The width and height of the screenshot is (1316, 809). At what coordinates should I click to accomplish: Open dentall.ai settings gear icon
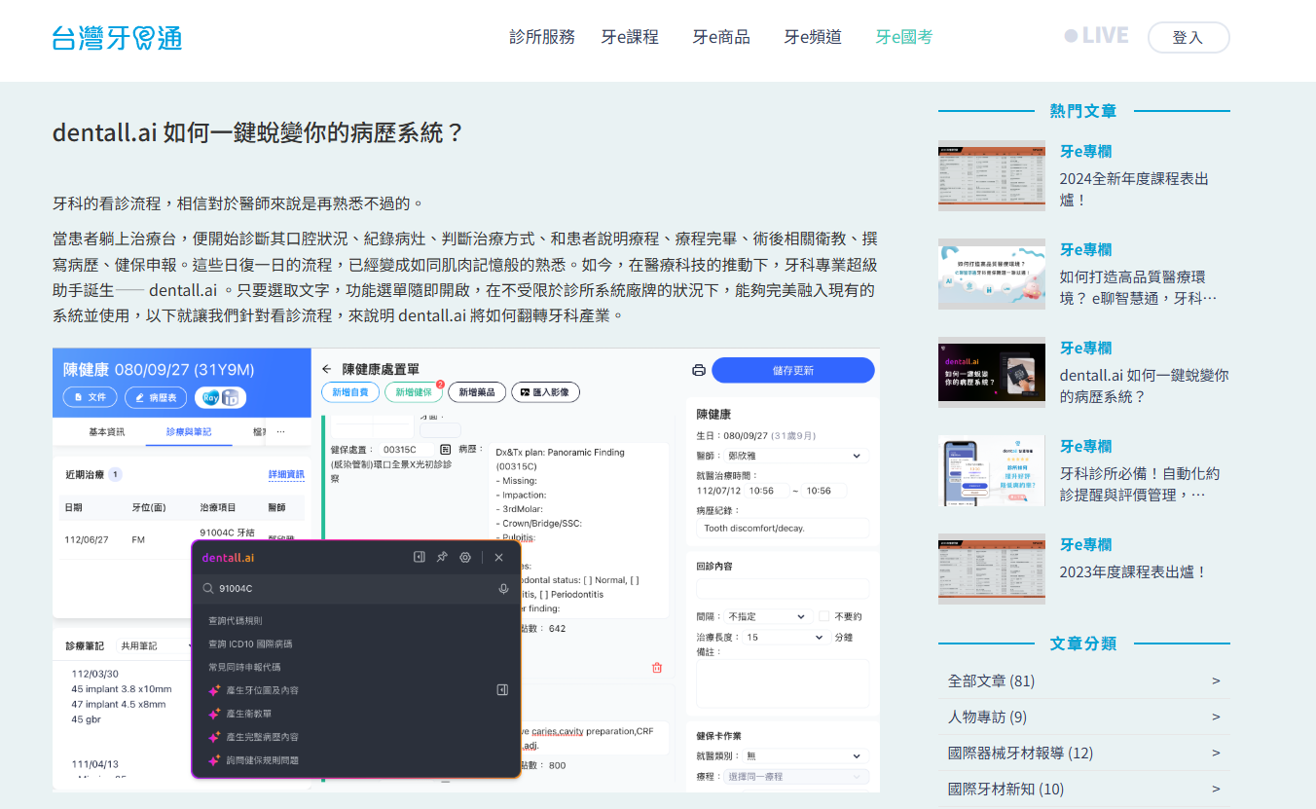[465, 558]
